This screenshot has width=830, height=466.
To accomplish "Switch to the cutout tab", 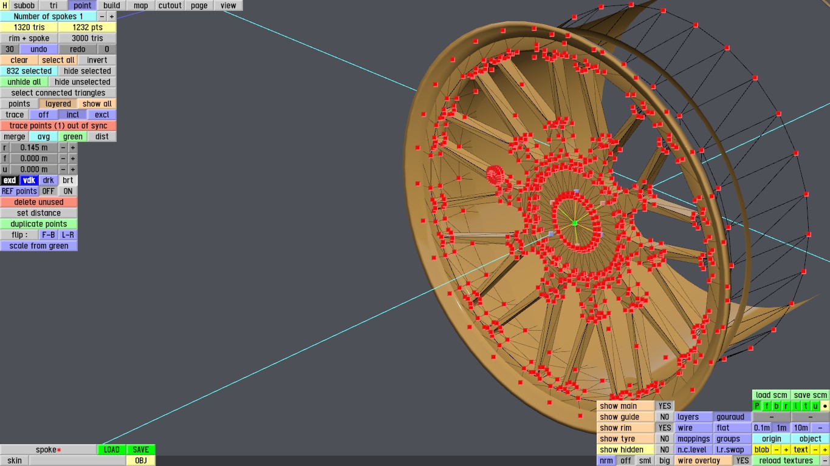I will pyautogui.click(x=170, y=5).
